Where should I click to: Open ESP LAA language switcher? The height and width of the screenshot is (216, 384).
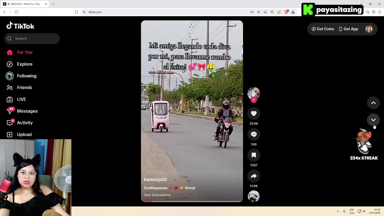pos(352,211)
